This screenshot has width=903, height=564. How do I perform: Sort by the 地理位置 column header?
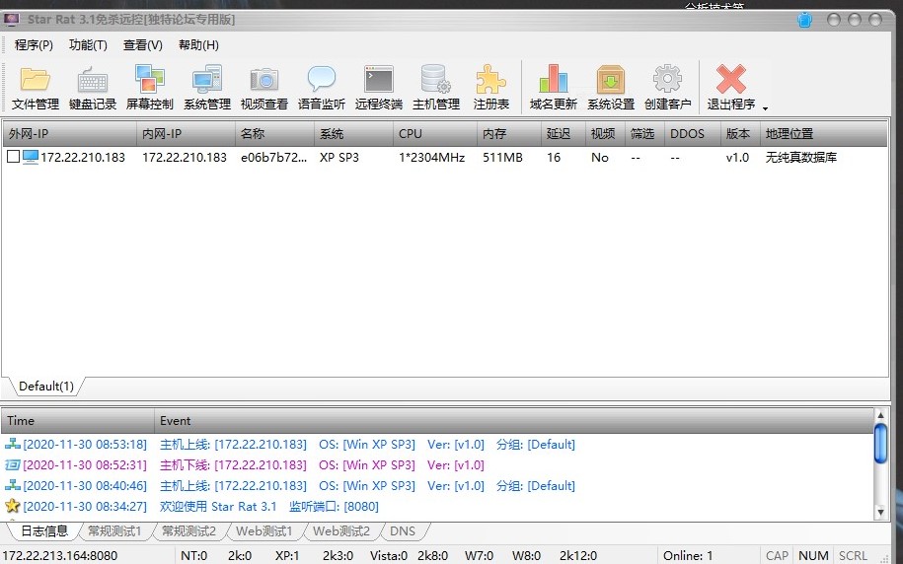pyautogui.click(x=823, y=133)
